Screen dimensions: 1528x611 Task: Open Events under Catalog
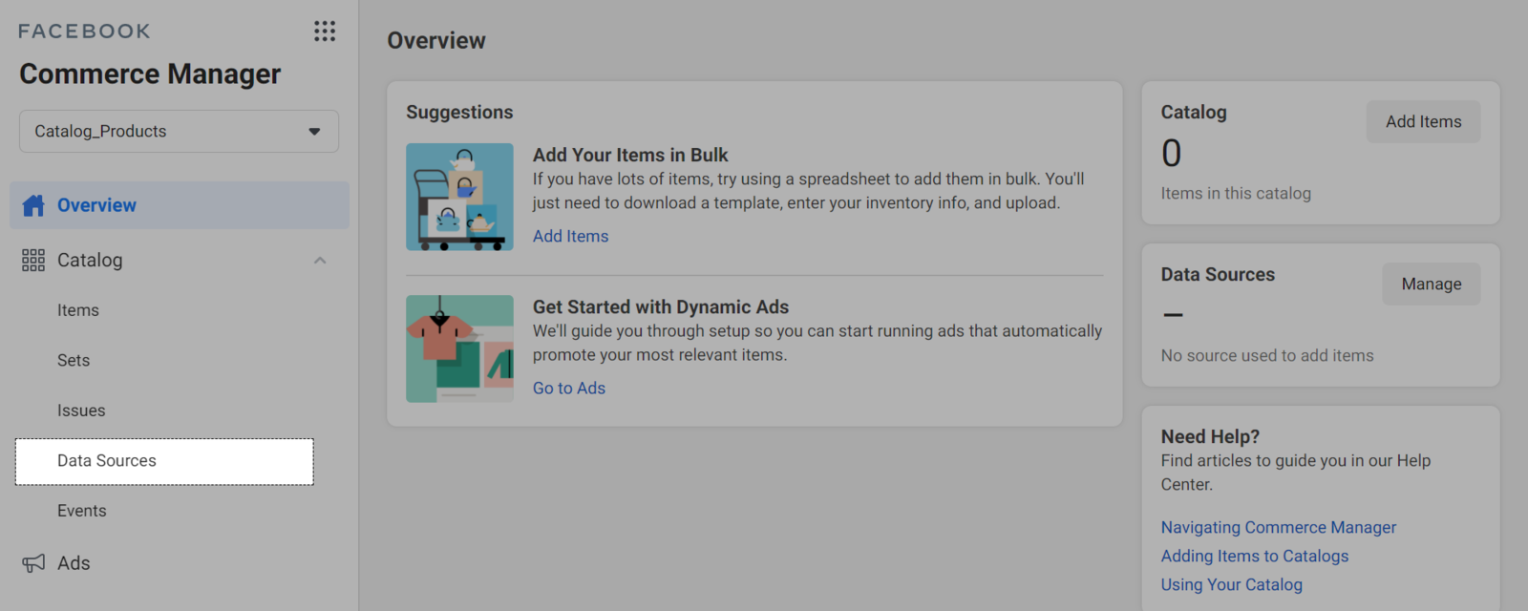82,511
